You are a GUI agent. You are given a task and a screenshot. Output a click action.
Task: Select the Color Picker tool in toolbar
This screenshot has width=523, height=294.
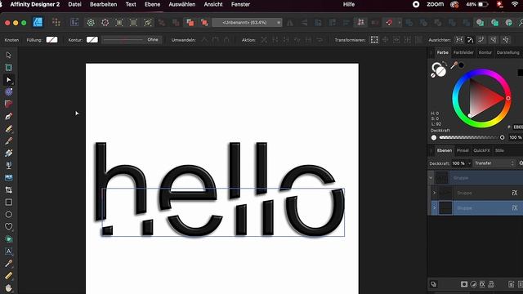[x=9, y=264]
